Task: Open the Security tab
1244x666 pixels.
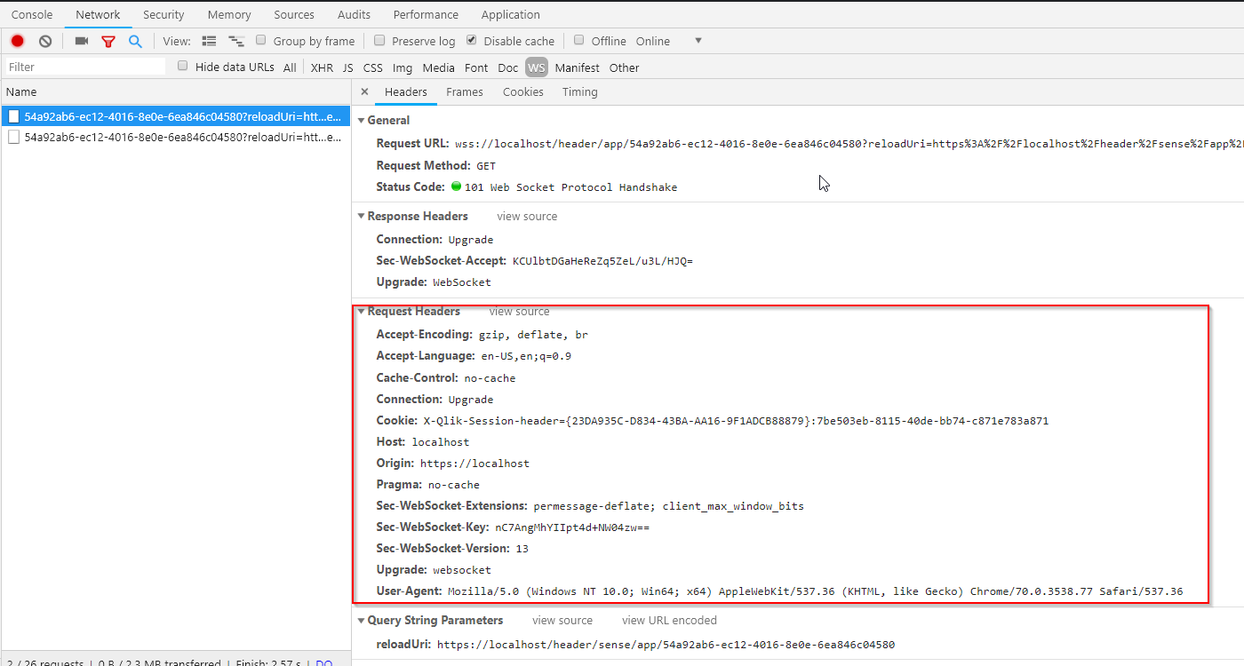Action: coord(163,14)
